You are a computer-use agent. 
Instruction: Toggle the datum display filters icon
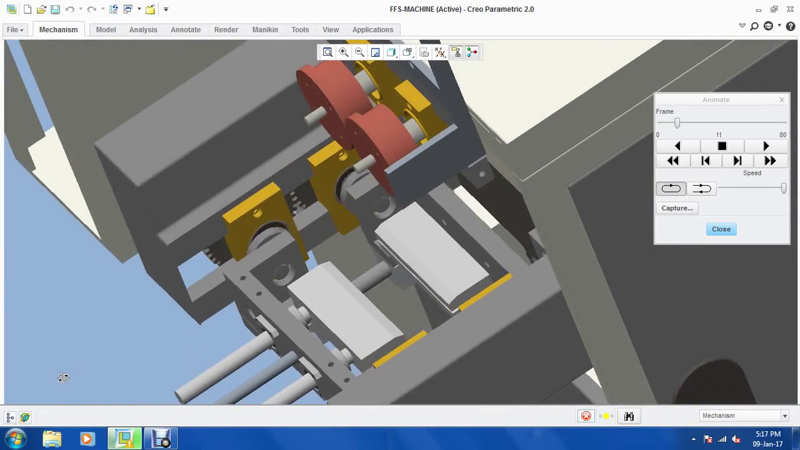tap(440, 52)
